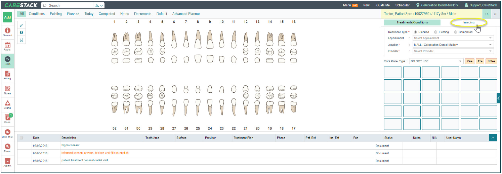Collapse the treatment table with chevron button

tap(493, 138)
